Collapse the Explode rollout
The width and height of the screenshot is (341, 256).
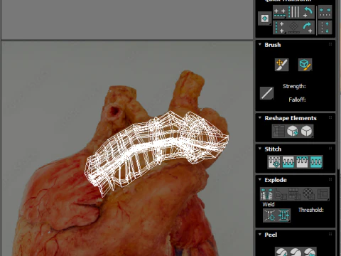click(260, 179)
